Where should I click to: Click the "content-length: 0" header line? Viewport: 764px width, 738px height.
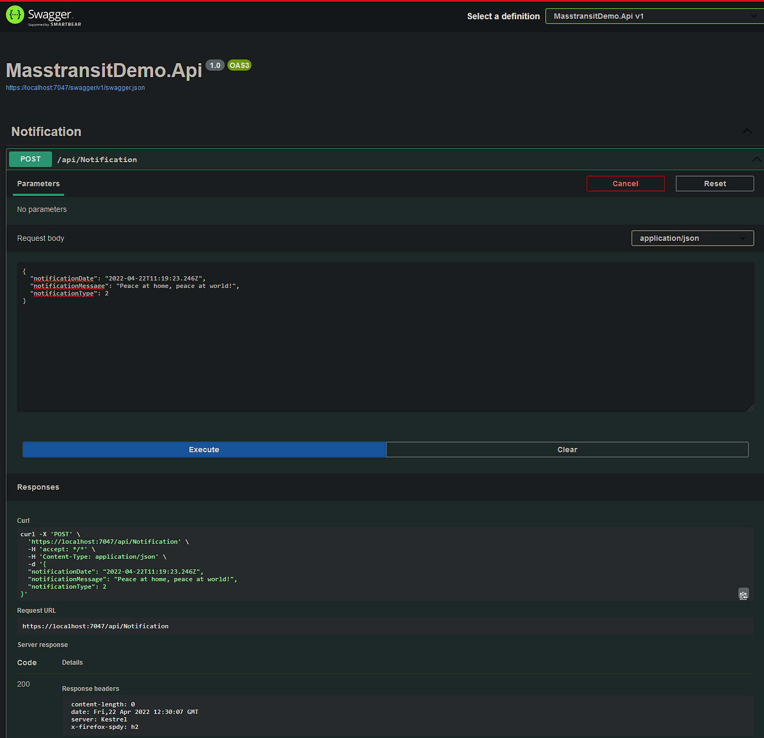103,705
